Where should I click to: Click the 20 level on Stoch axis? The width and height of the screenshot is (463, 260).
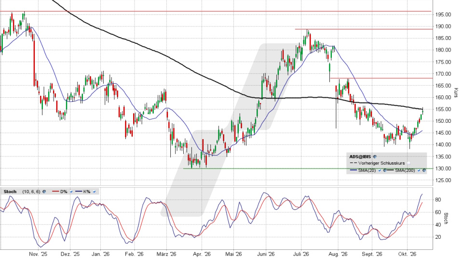tap(438, 237)
